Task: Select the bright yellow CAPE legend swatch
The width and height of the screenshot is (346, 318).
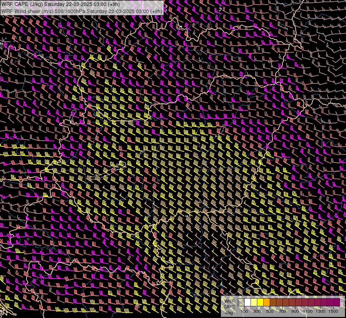Action: [x=260, y=302]
